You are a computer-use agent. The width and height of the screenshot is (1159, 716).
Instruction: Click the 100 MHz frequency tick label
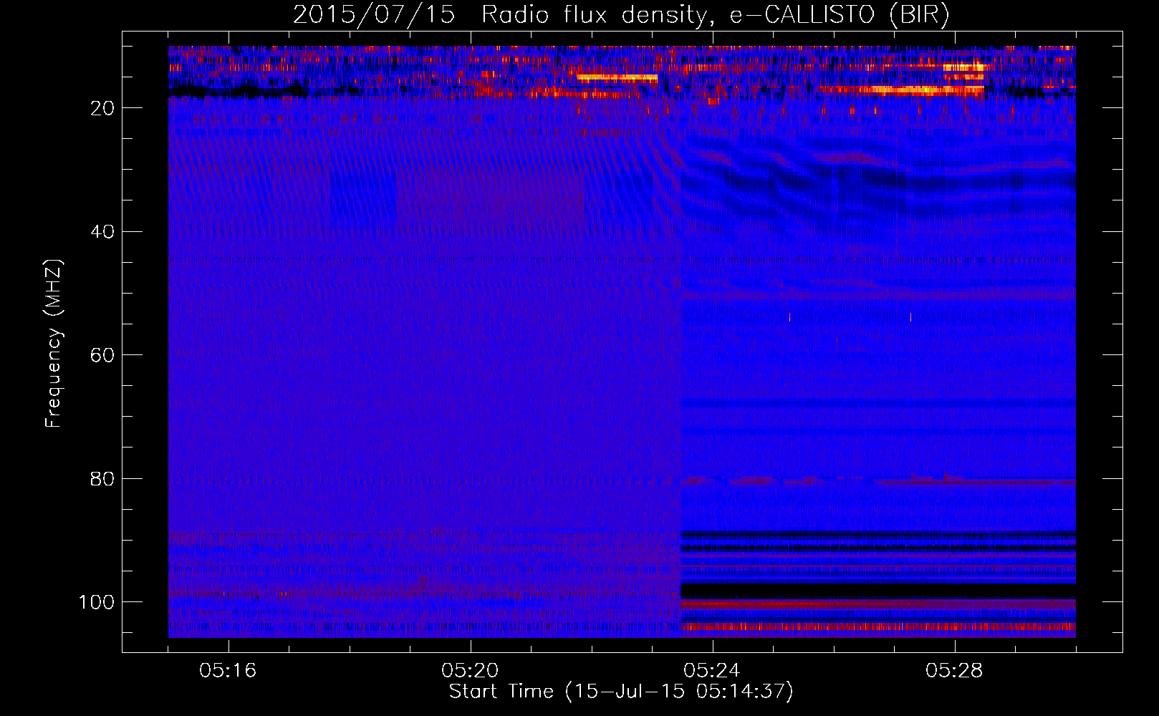tap(97, 602)
